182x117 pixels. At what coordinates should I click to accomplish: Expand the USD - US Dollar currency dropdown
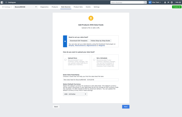[x=75, y=94]
